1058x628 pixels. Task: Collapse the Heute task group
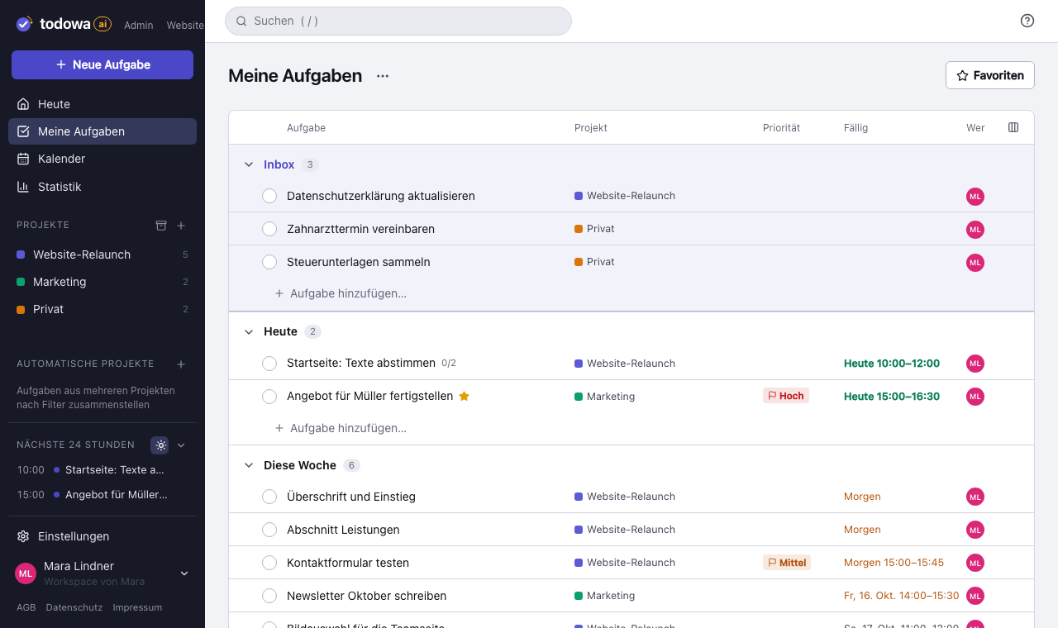coord(249,331)
